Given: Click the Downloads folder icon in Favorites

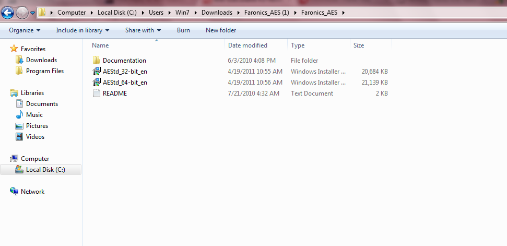Looking at the screenshot, I should pyautogui.click(x=19, y=60).
